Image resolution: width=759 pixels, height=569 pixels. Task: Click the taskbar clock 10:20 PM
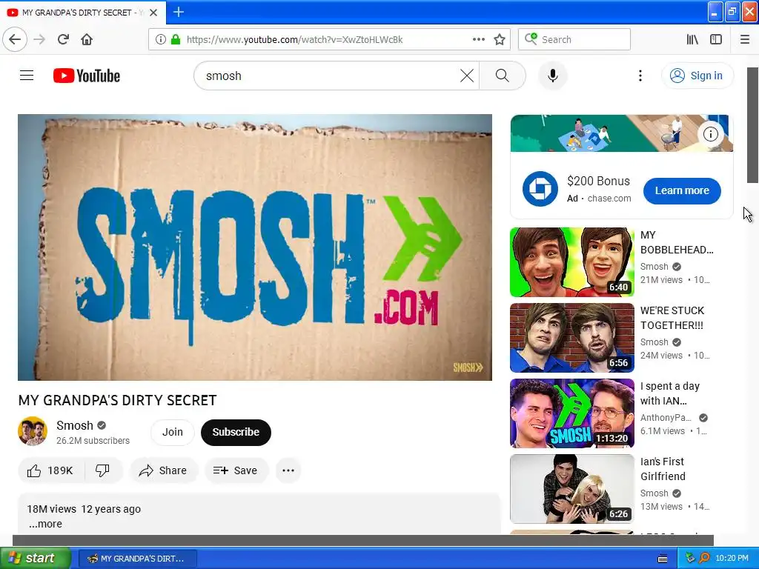(732, 559)
